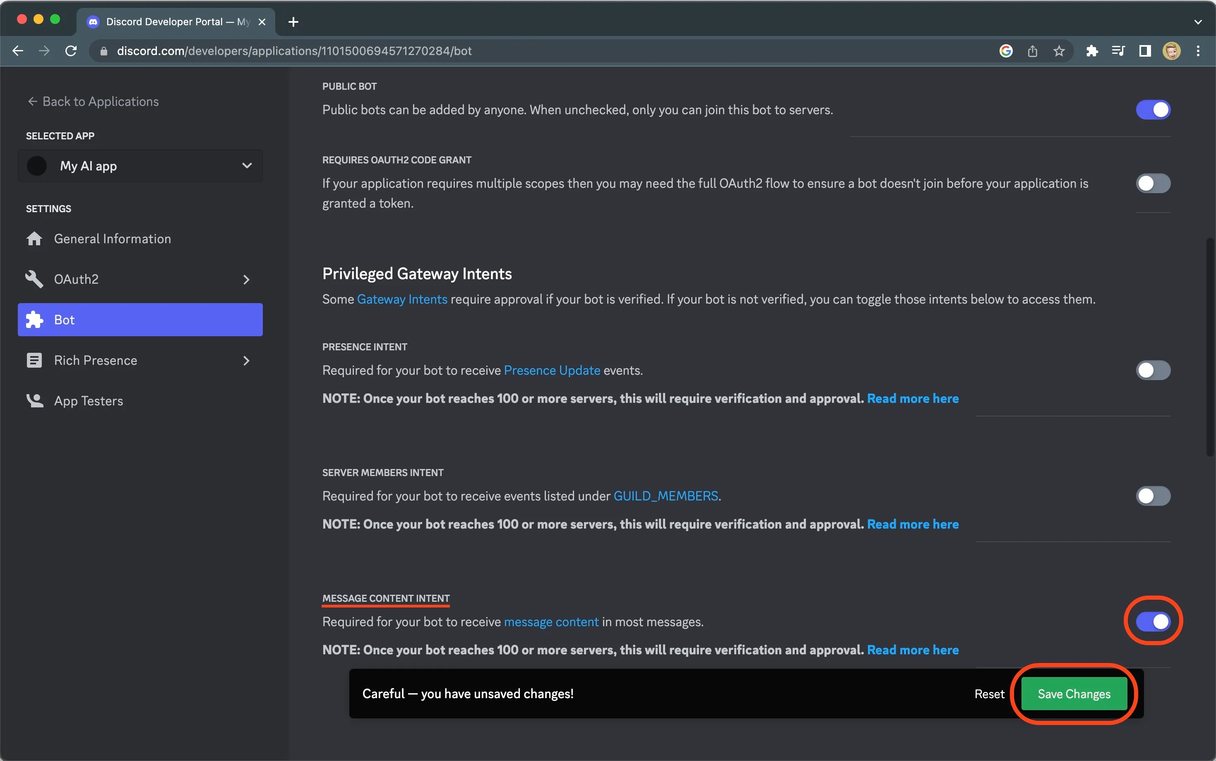Enable the Server Members Intent toggle
This screenshot has height=761, width=1216.
(x=1153, y=496)
